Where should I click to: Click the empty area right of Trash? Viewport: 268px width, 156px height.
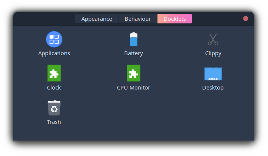click(x=151, y=113)
